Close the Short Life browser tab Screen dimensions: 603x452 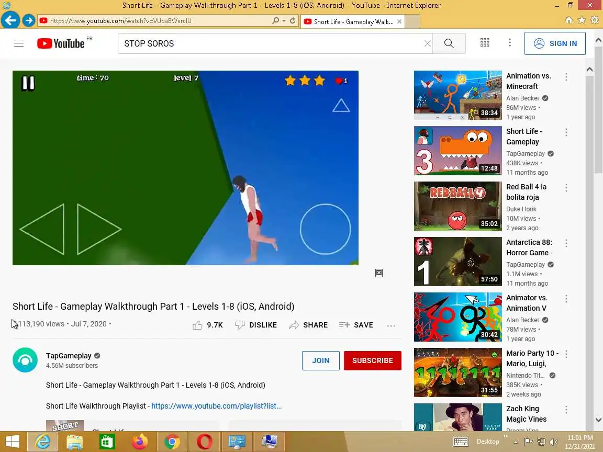pyautogui.click(x=399, y=21)
